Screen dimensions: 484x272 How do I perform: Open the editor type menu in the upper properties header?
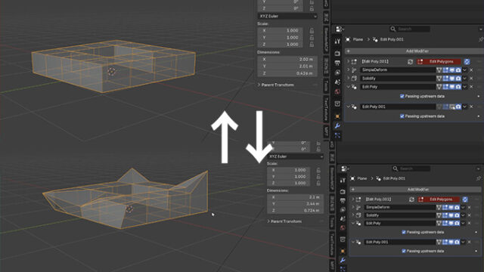coord(340,29)
